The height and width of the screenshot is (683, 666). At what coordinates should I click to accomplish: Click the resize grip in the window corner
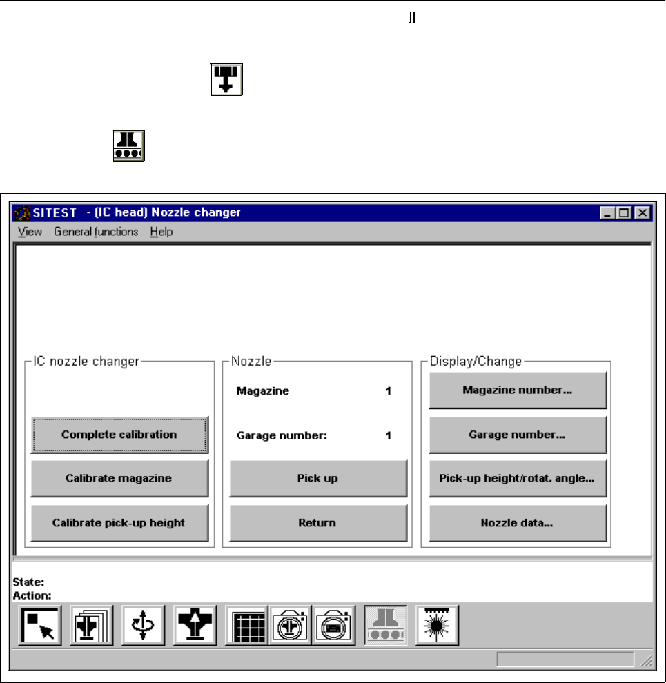(x=647, y=661)
